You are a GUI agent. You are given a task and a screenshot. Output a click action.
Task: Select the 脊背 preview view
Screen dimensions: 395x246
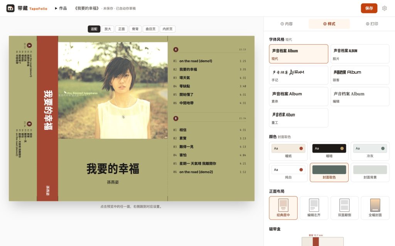135,29
